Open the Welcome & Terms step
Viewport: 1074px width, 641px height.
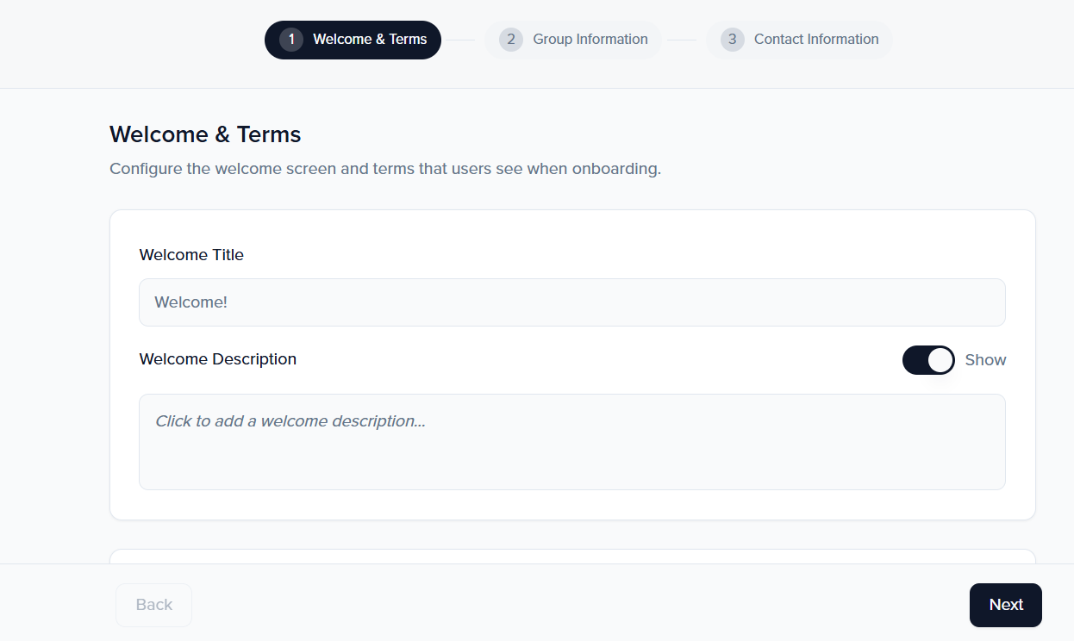pos(370,40)
